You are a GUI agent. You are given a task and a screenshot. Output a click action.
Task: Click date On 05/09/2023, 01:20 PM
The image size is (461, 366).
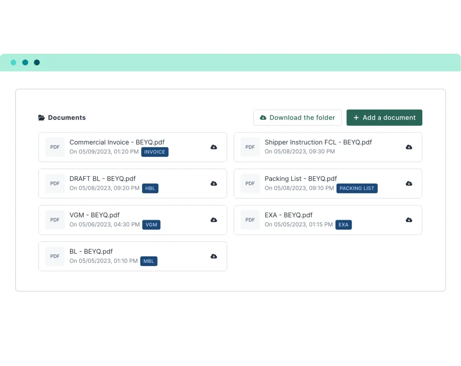tap(104, 152)
